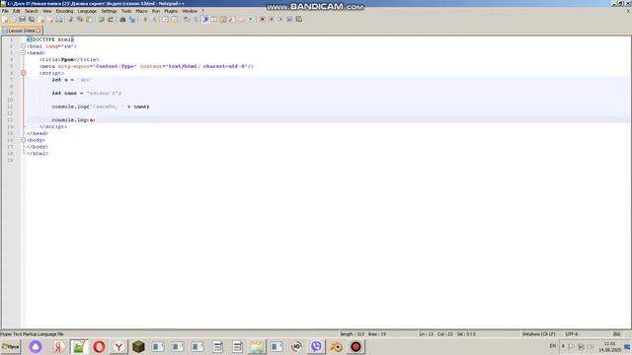632x355 pixels.
Task: Click the Cut scissors icon
Action: [x=70, y=20]
